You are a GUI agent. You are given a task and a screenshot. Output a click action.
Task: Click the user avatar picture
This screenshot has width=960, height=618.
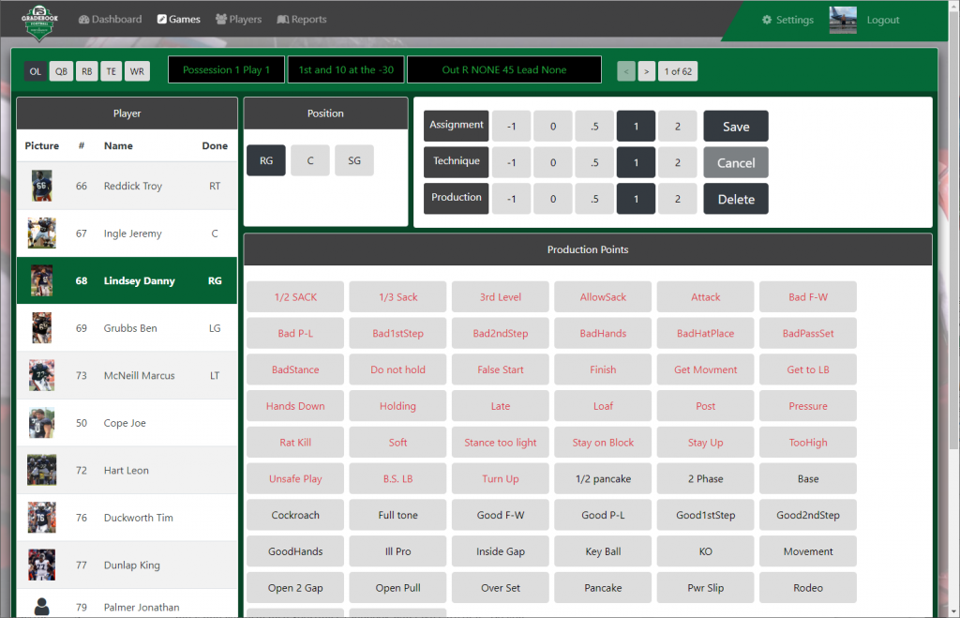(x=843, y=21)
